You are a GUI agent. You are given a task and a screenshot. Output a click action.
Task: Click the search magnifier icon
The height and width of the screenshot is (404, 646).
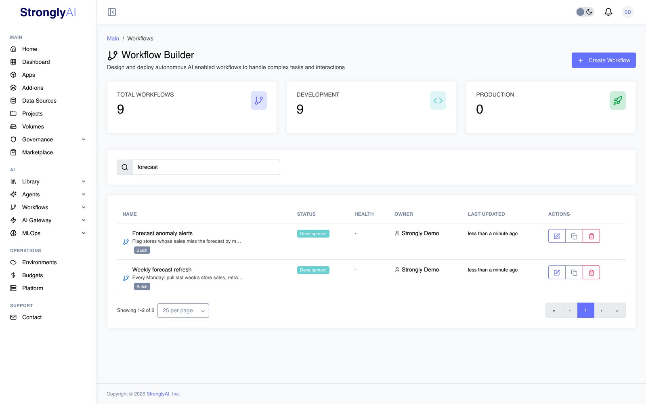click(x=125, y=167)
